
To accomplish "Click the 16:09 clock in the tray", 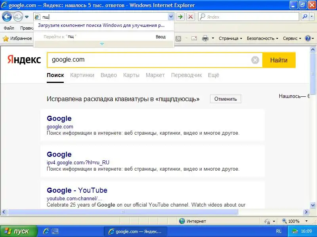I will tap(306, 231).
